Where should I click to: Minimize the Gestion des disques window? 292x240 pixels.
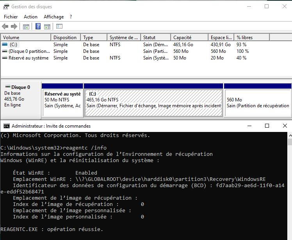249,7
